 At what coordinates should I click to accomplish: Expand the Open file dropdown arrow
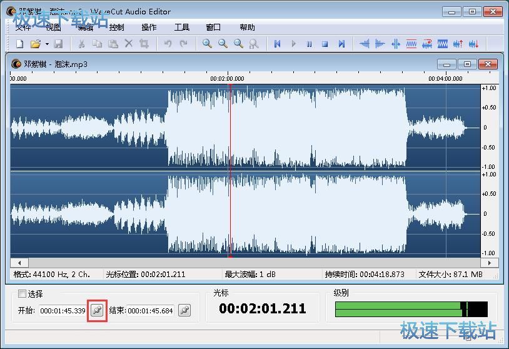(47, 44)
